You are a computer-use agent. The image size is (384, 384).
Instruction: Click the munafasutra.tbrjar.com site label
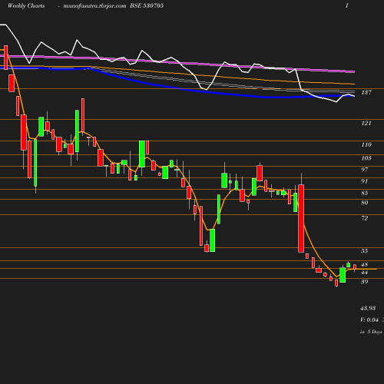click(x=94, y=5)
